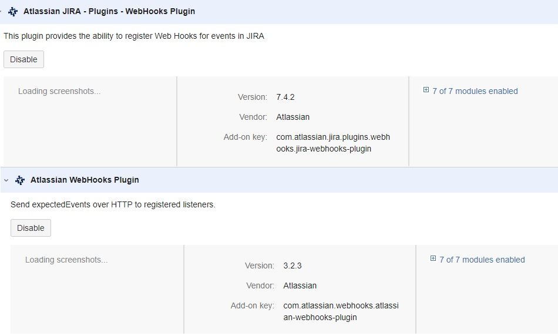Select the version value 7.4.2
The height and width of the screenshot is (336, 558).
pos(285,97)
